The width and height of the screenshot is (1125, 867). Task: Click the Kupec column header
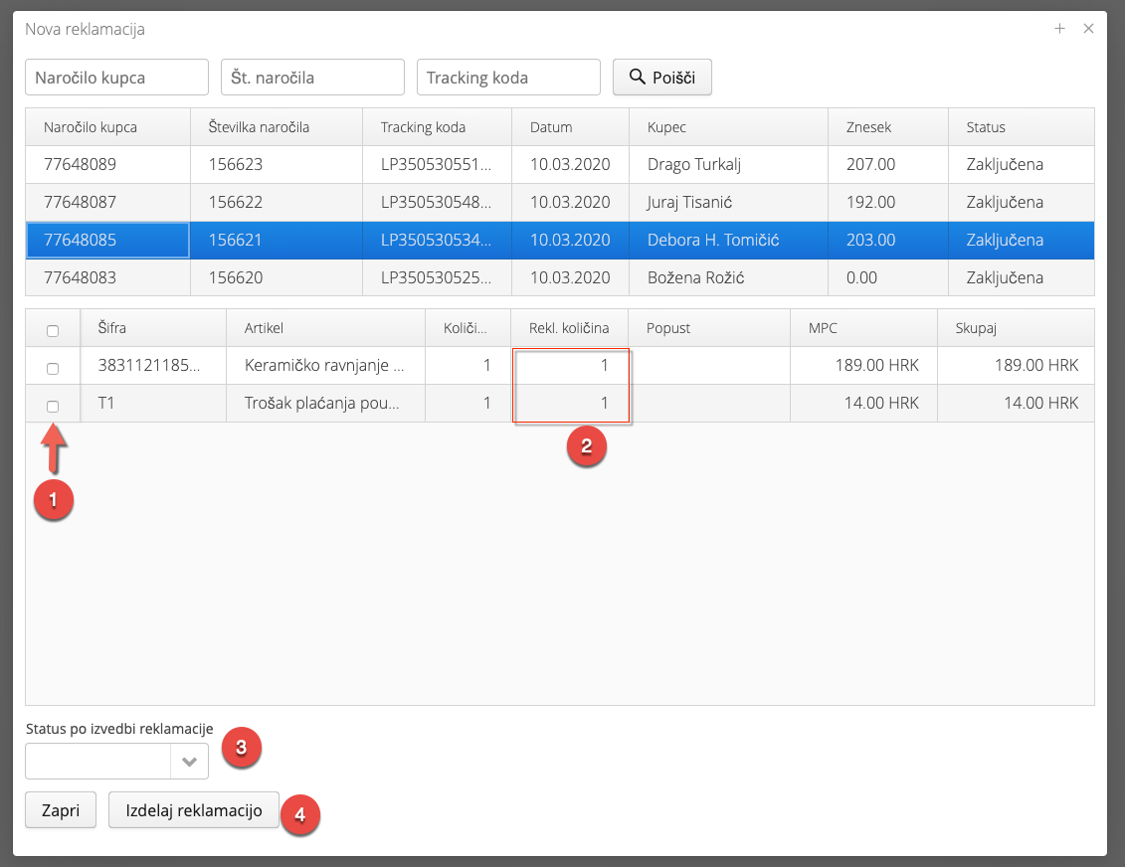click(728, 127)
